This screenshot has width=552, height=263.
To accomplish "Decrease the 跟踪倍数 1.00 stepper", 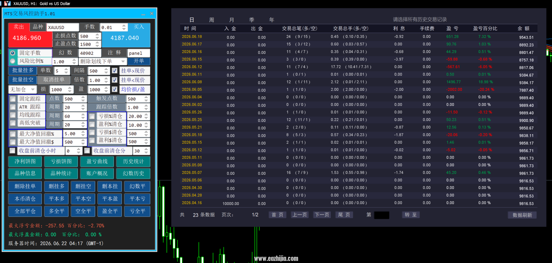I will 146,109.
